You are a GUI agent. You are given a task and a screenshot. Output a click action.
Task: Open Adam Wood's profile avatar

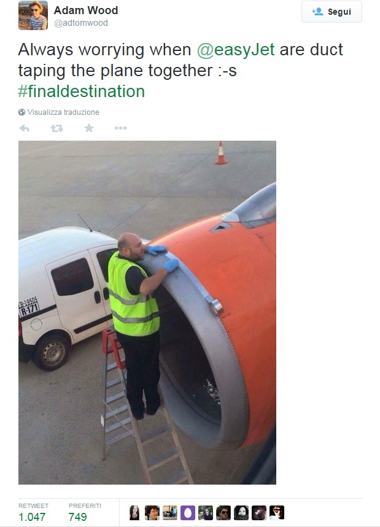pyautogui.click(x=33, y=15)
